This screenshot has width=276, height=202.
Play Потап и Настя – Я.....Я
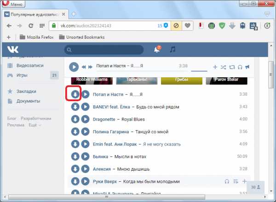click(x=86, y=94)
